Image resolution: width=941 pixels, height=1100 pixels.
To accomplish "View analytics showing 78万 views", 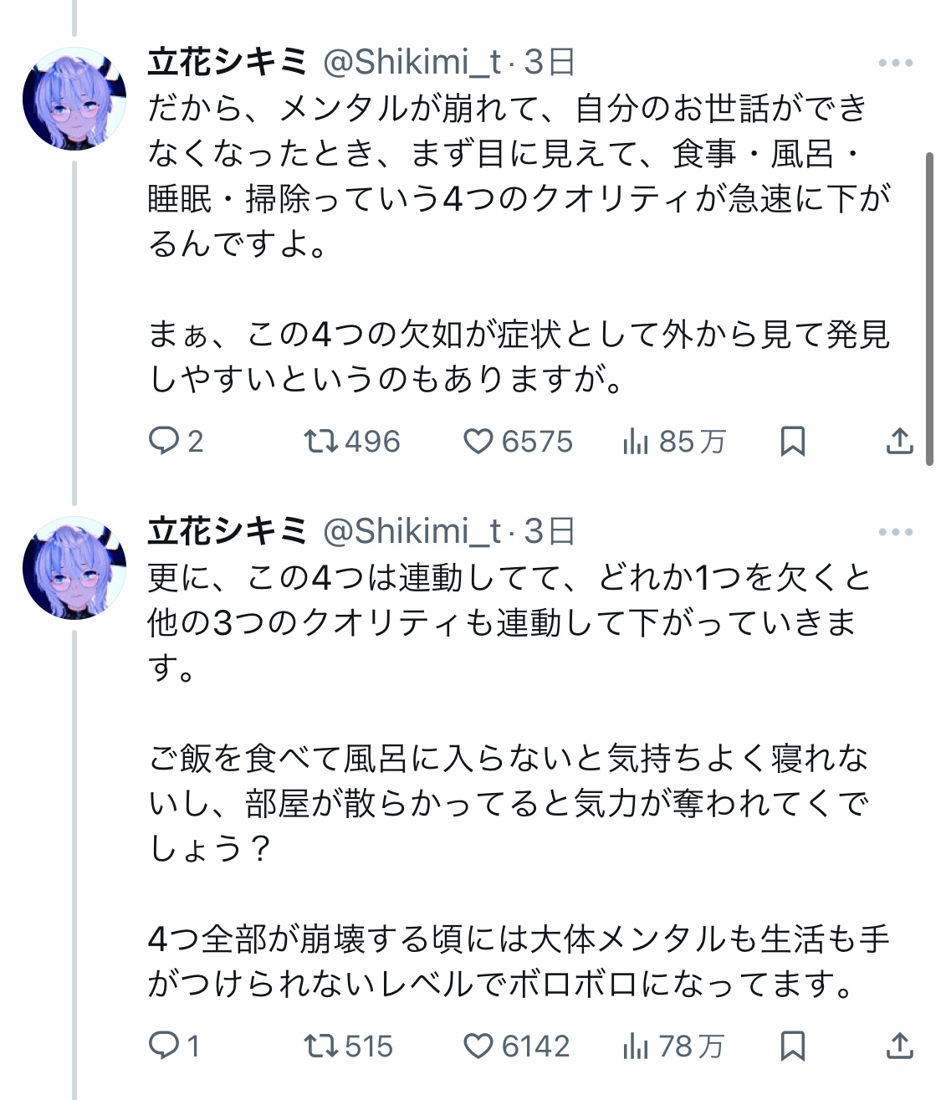I will click(x=673, y=1046).
